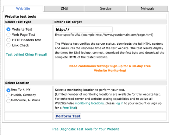Click the log in link
The image size is (176, 135).
pyautogui.click(x=119, y=103)
